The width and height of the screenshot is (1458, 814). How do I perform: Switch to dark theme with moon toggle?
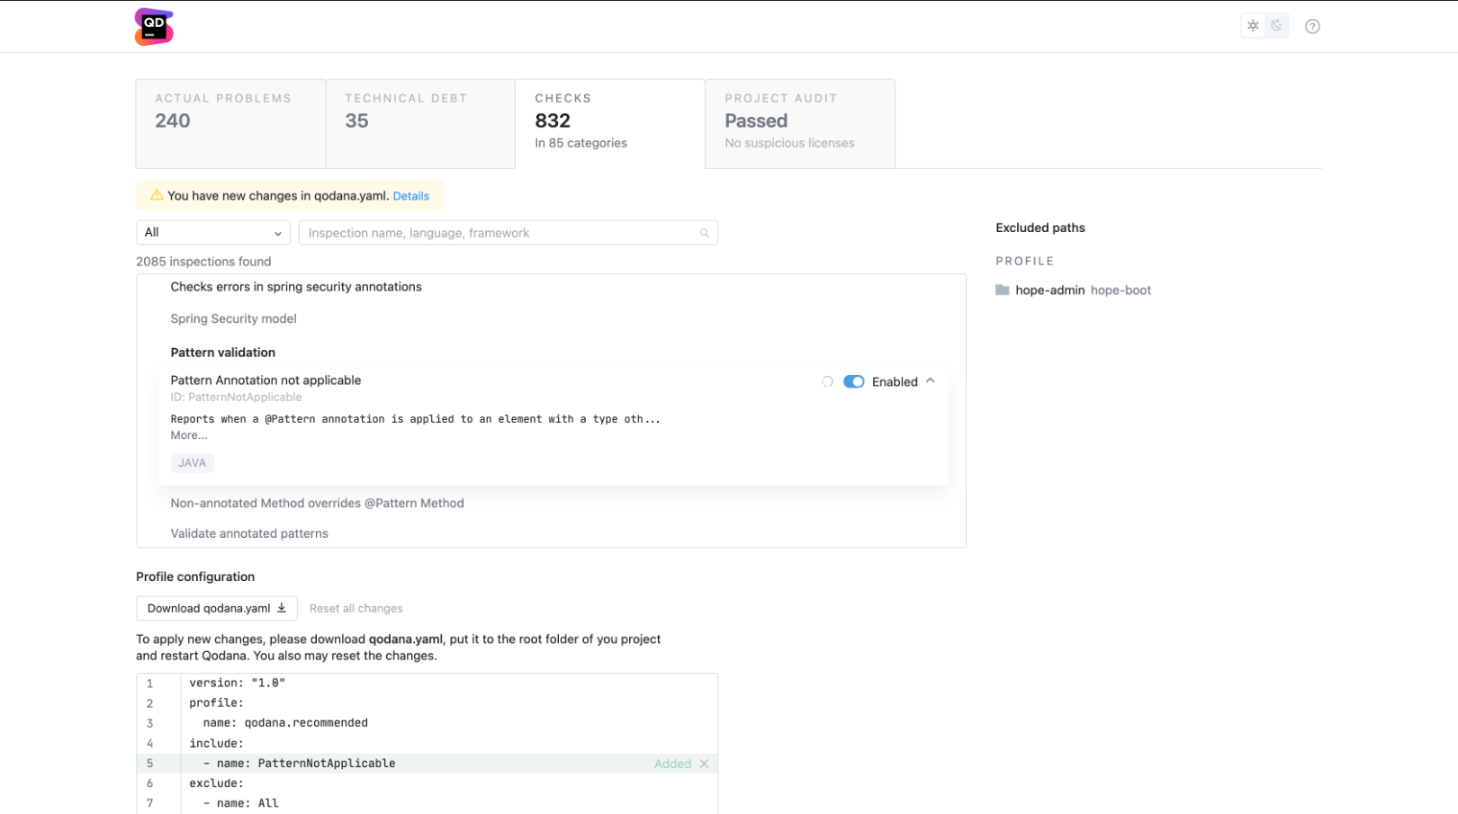click(x=1276, y=25)
